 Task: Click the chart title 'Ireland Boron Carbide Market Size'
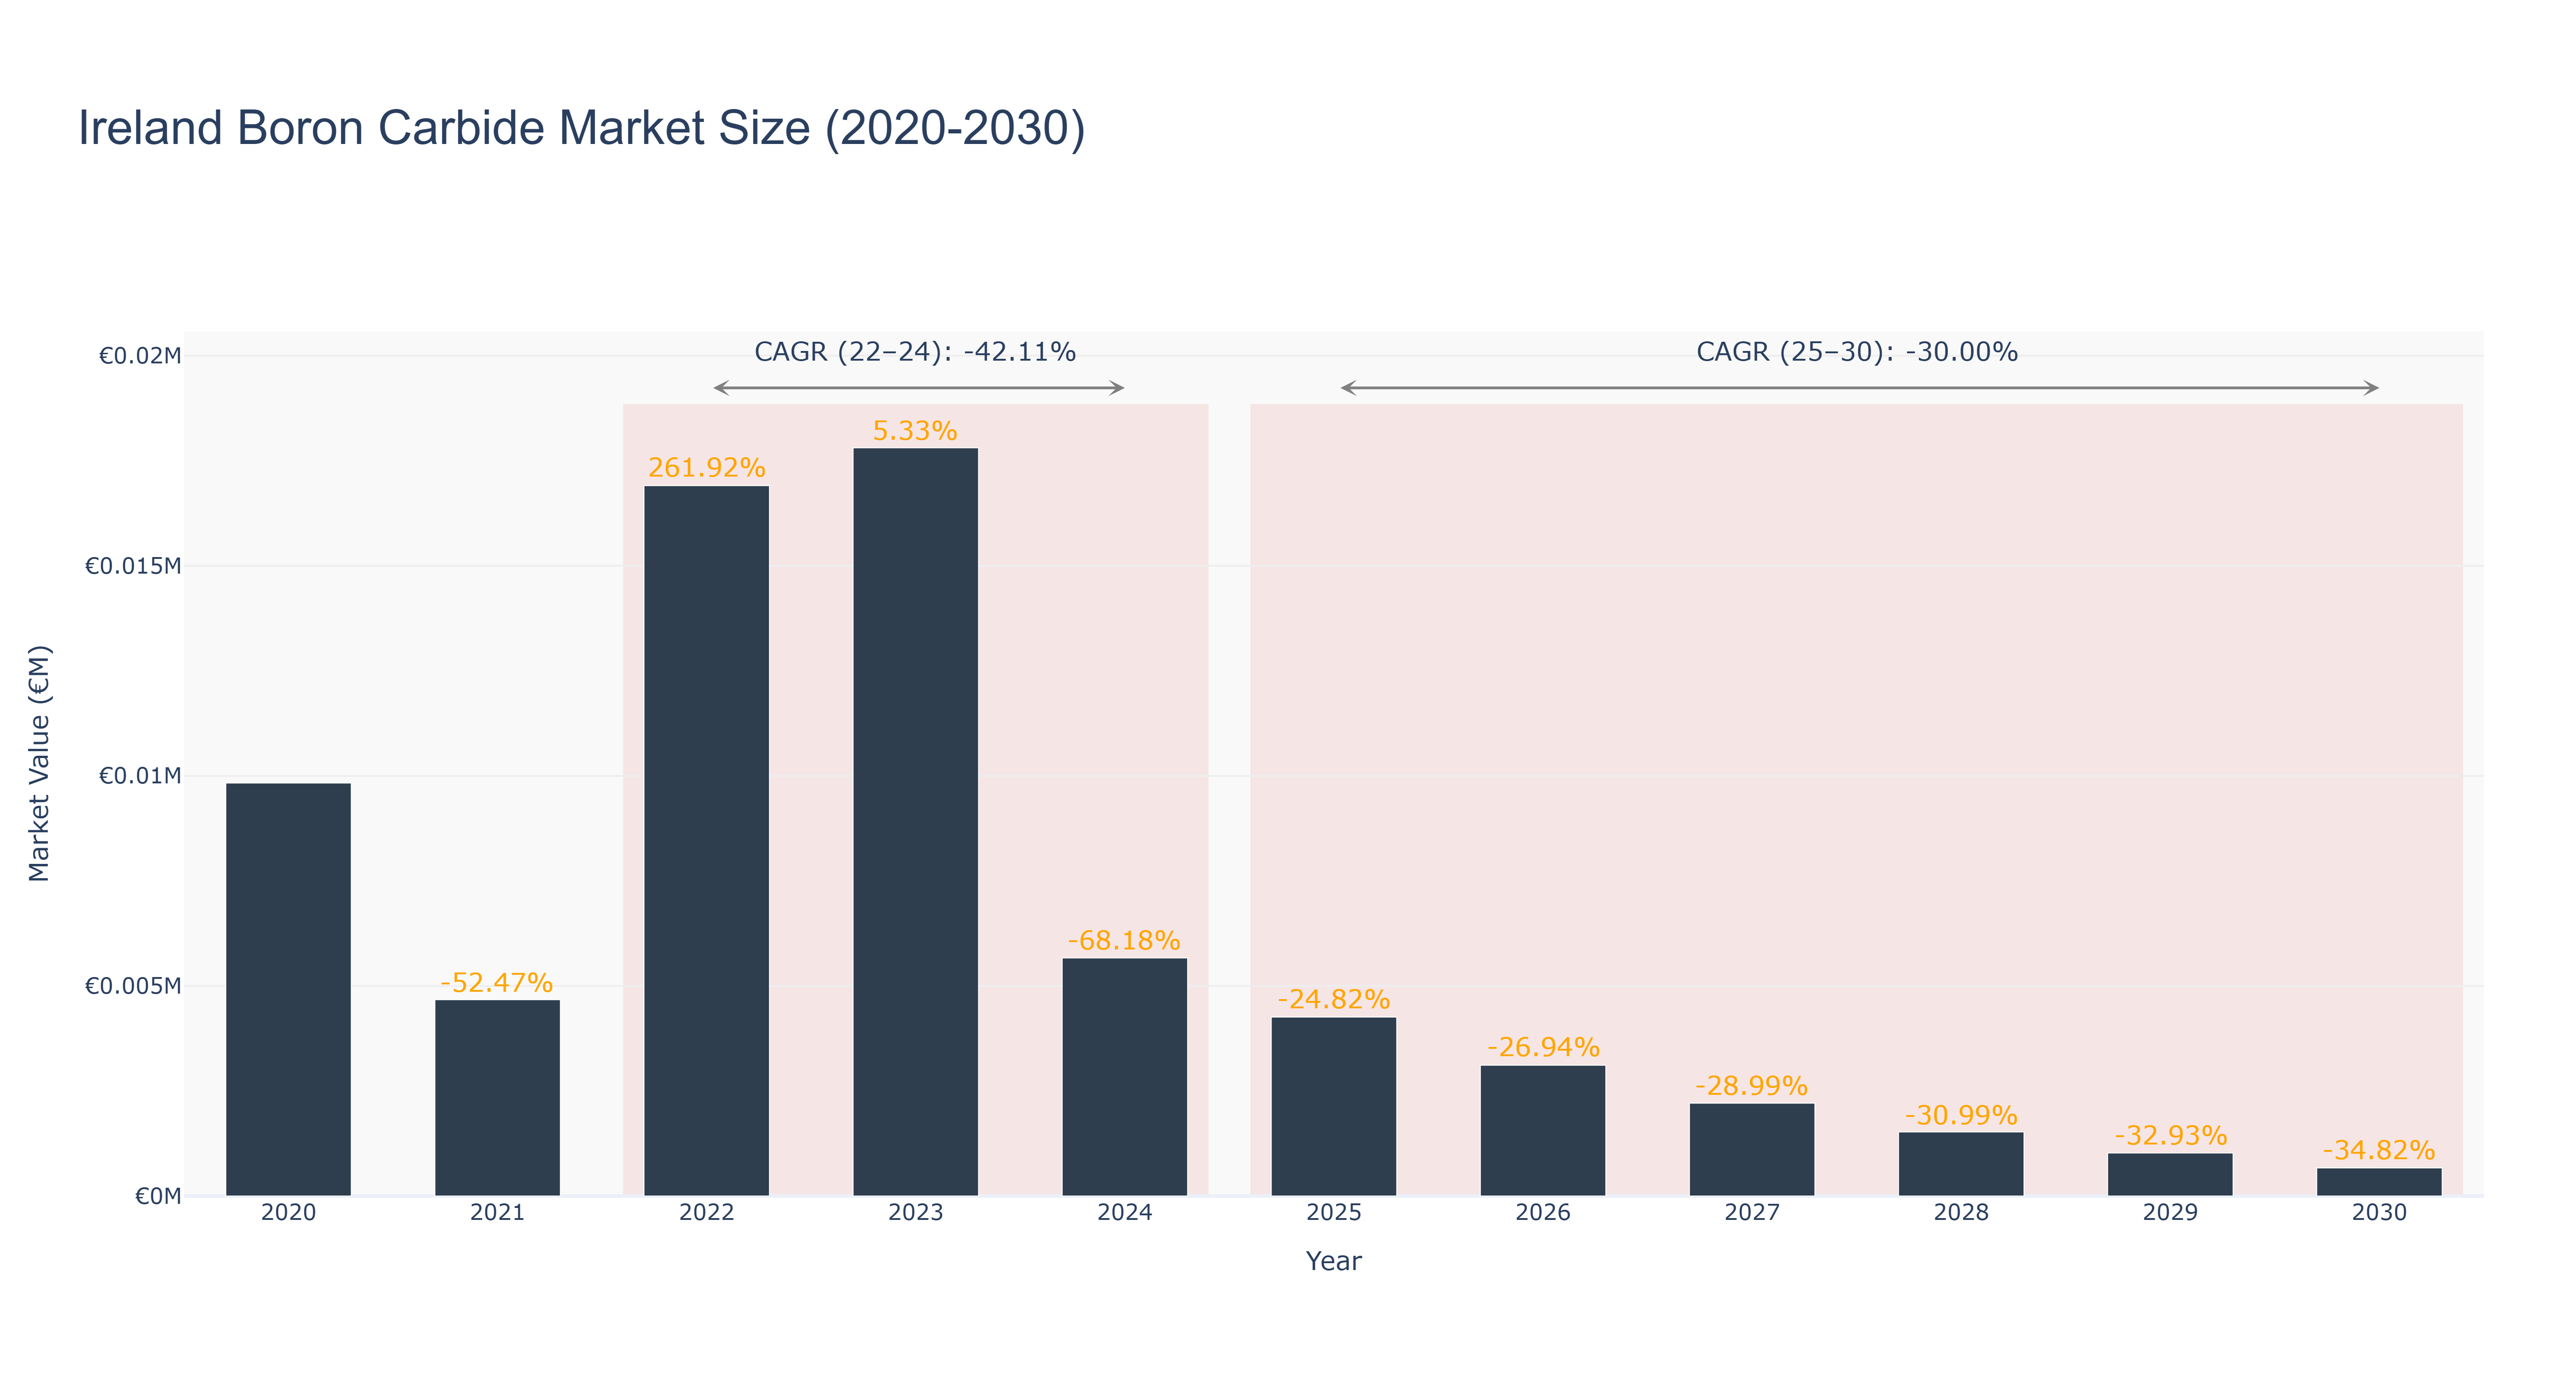click(x=581, y=128)
